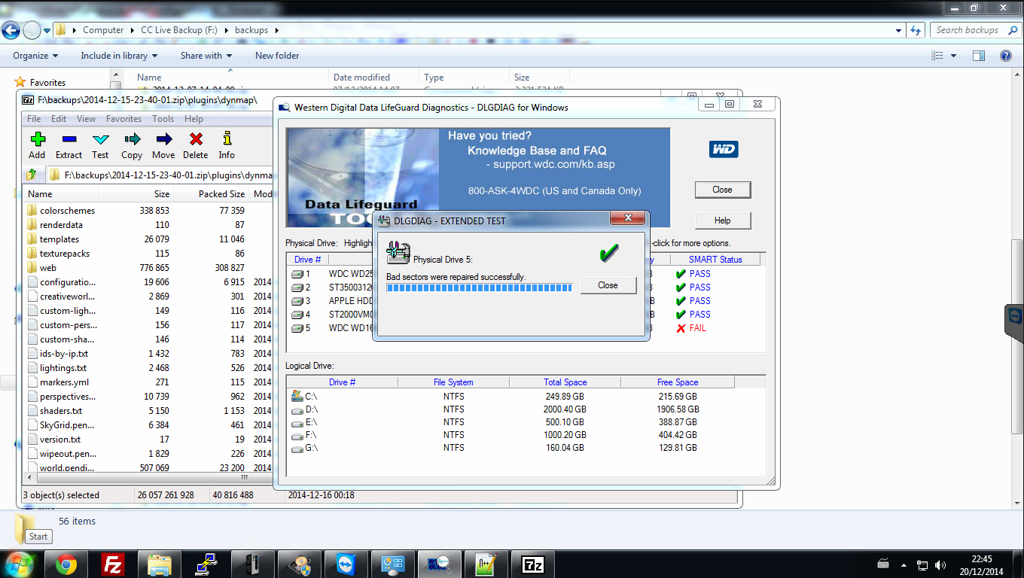1024x578 pixels.
Task: Click the extended test progress bar
Action: 479,287
